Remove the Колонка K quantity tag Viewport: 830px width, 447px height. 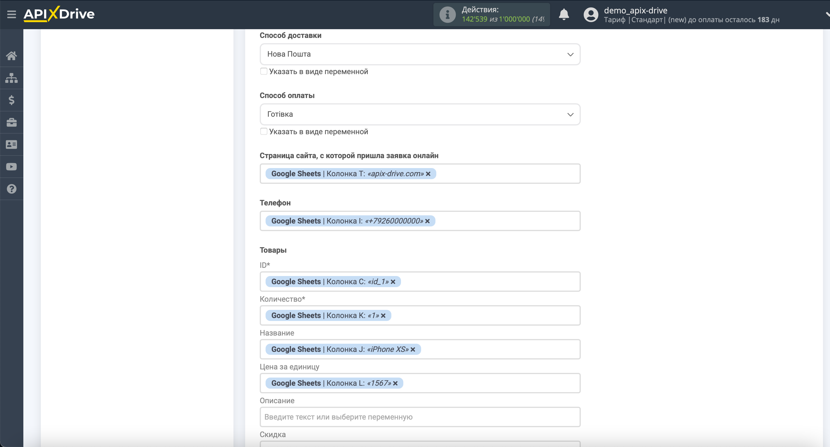point(383,316)
